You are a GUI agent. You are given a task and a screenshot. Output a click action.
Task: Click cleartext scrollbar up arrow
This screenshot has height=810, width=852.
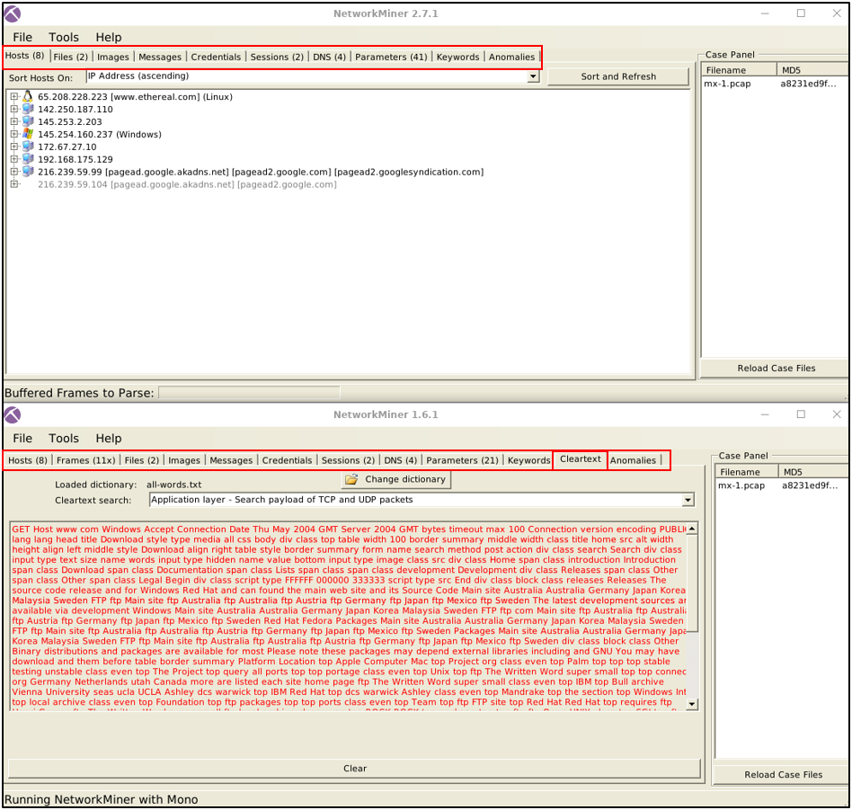[x=692, y=529]
